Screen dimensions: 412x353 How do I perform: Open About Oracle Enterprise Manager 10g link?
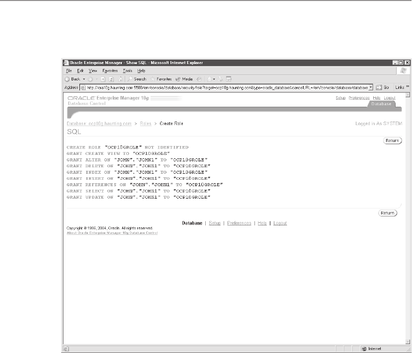[x=112, y=233]
